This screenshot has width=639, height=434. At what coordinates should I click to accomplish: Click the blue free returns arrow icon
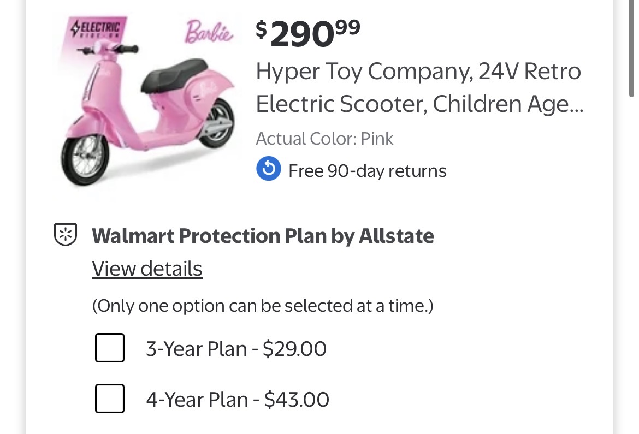click(x=268, y=170)
